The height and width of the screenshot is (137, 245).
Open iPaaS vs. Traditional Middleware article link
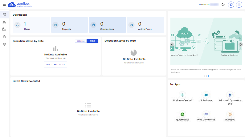206,71
